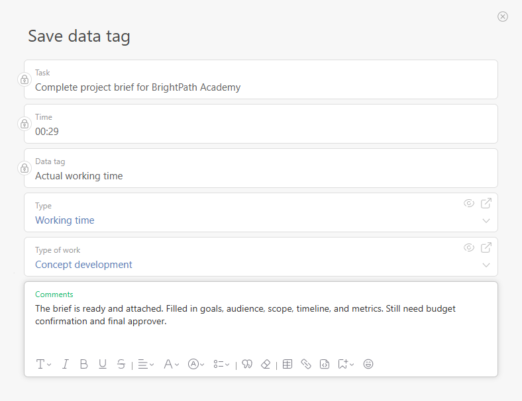This screenshot has height=401, width=522.
Task: Insert a blockquote in the comment
Action: (247, 364)
